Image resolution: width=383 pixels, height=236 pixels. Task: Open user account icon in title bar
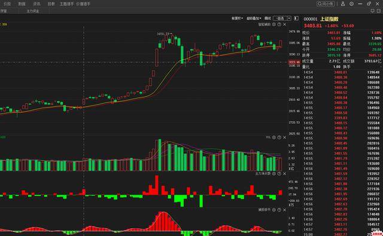click(x=343, y=4)
